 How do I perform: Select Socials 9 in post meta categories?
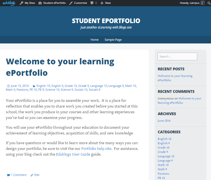95,90
